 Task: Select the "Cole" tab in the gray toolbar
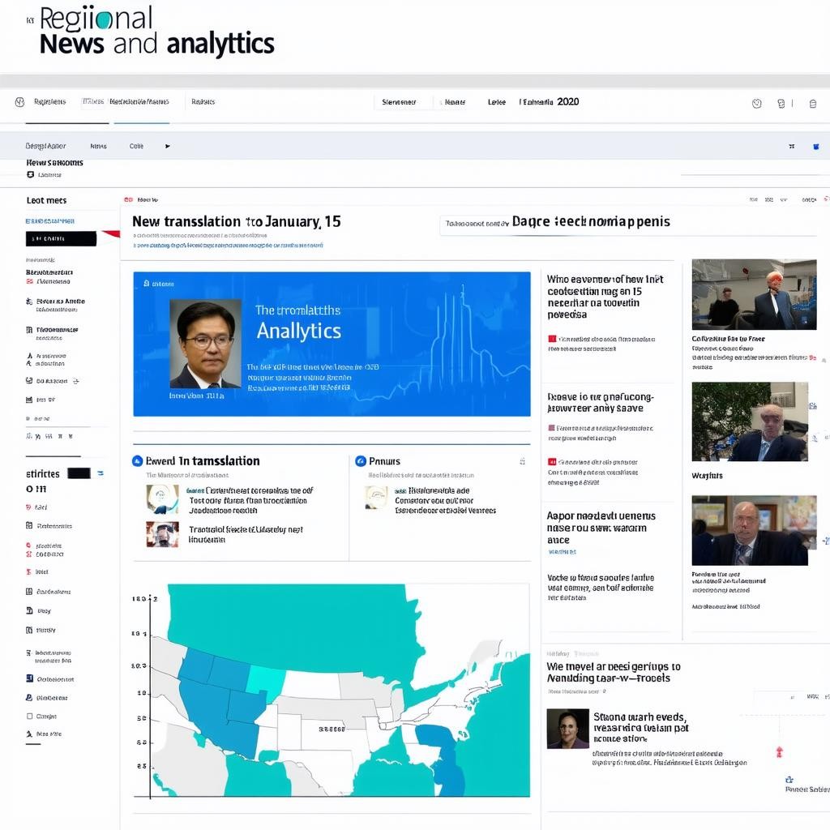click(x=136, y=147)
